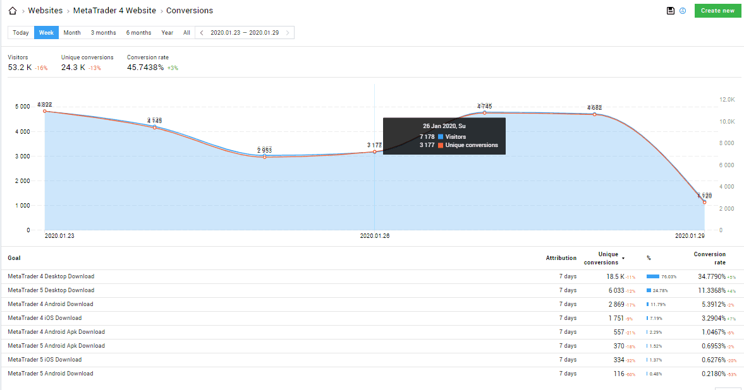The image size is (744, 390).
Task: Click the save report icon
Action: (x=671, y=10)
